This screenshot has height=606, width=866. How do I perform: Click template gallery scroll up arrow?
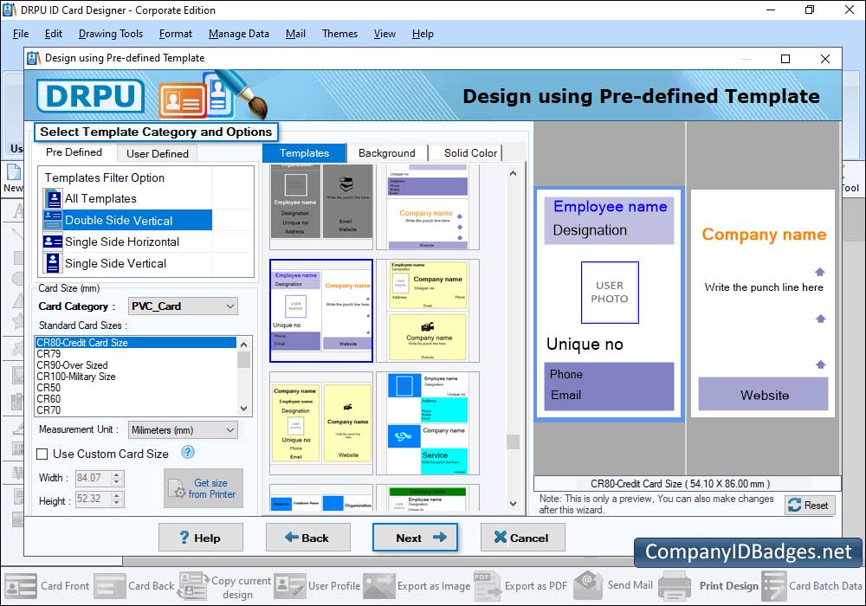[x=513, y=173]
